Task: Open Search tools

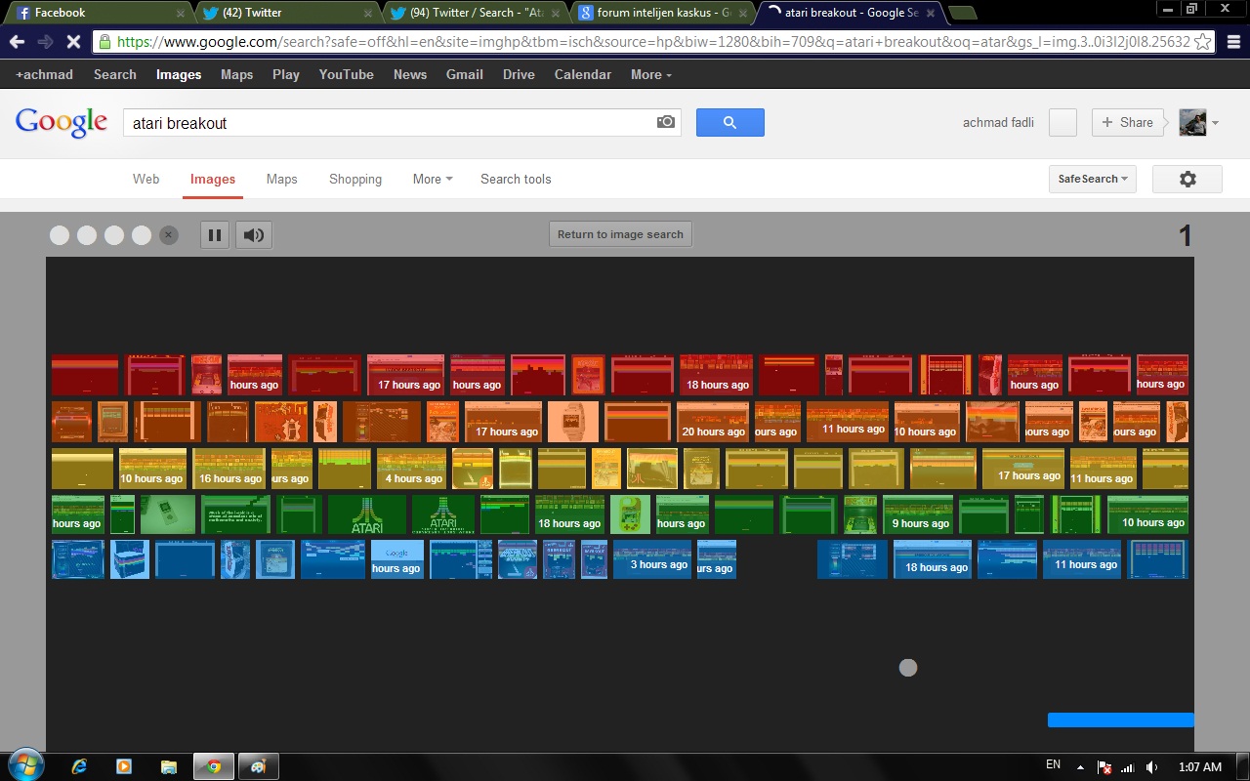Action: (x=516, y=179)
